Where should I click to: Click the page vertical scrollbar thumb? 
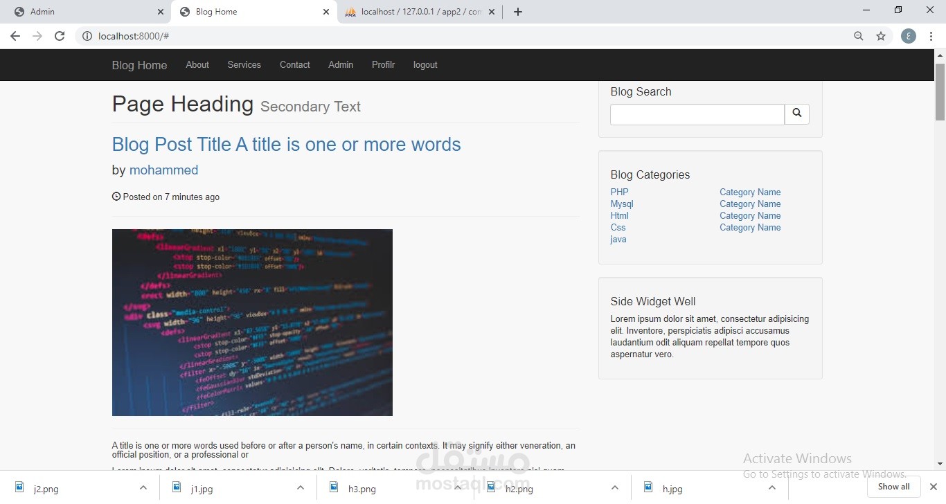940,91
